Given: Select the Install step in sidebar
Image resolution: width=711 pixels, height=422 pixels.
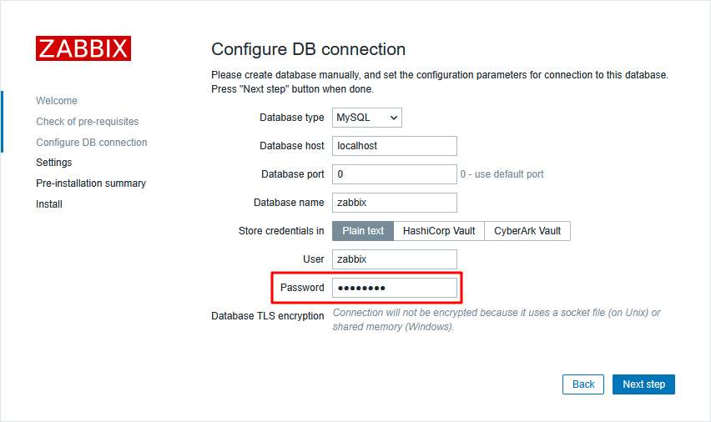Looking at the screenshot, I should tap(49, 204).
